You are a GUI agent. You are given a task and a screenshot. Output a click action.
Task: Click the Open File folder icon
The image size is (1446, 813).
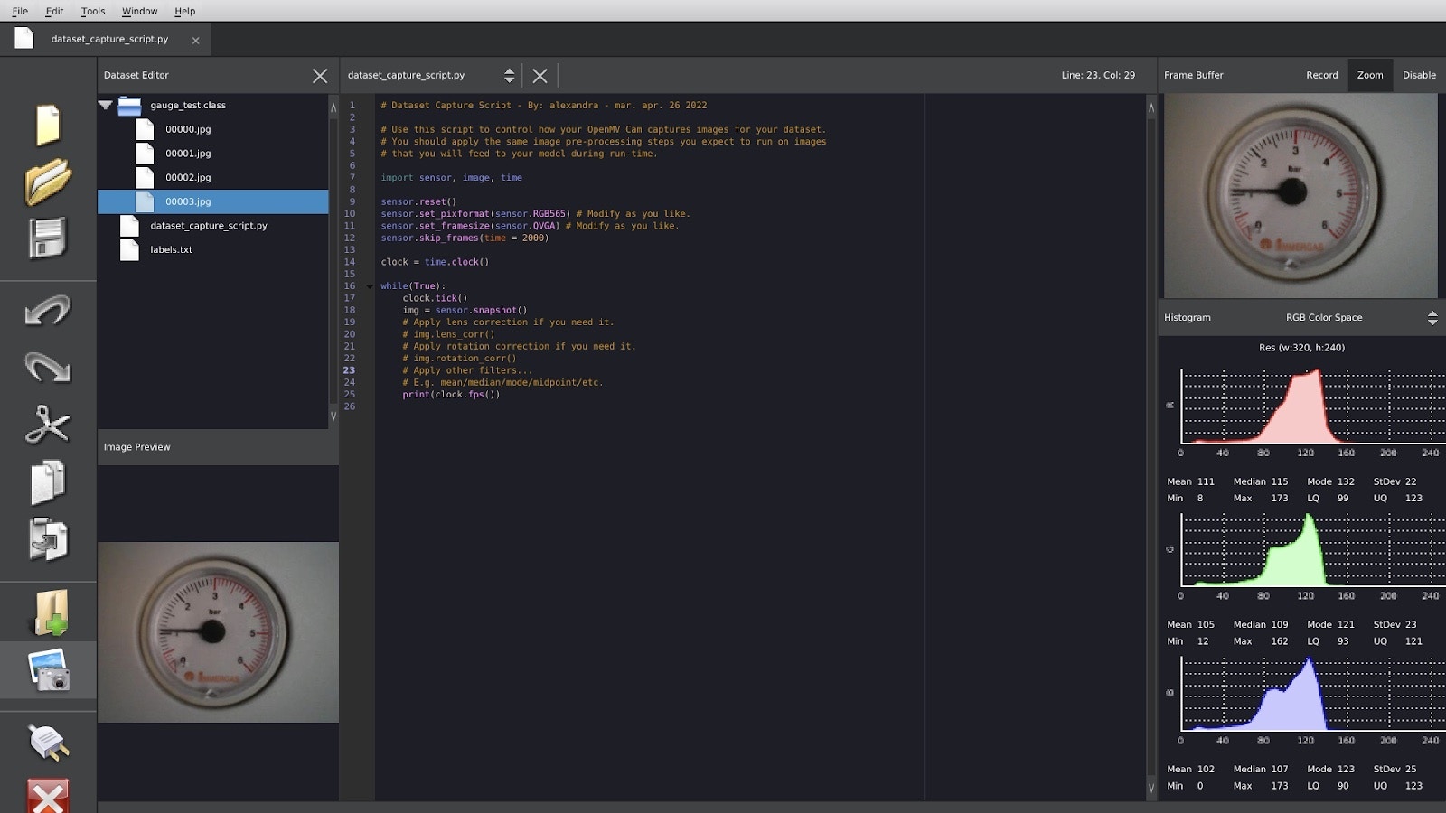pyautogui.click(x=48, y=182)
